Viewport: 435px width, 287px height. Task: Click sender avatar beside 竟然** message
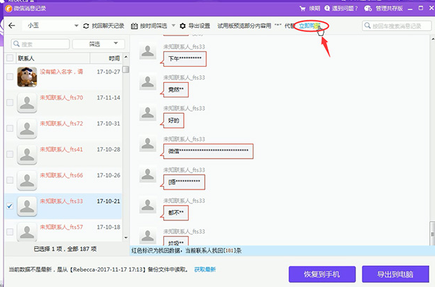click(x=148, y=82)
